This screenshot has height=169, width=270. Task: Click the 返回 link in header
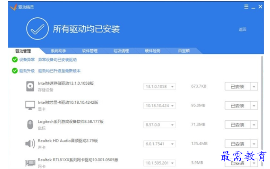point(242,30)
